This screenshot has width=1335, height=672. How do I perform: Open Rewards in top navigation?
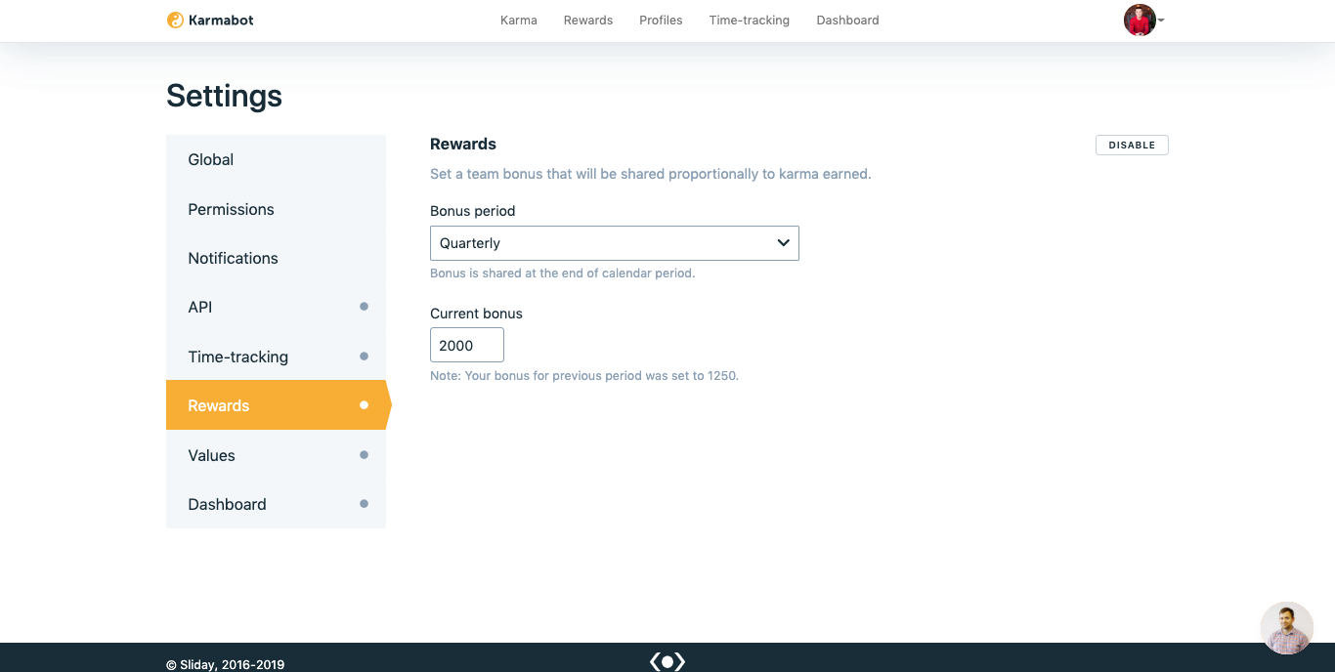(x=588, y=20)
